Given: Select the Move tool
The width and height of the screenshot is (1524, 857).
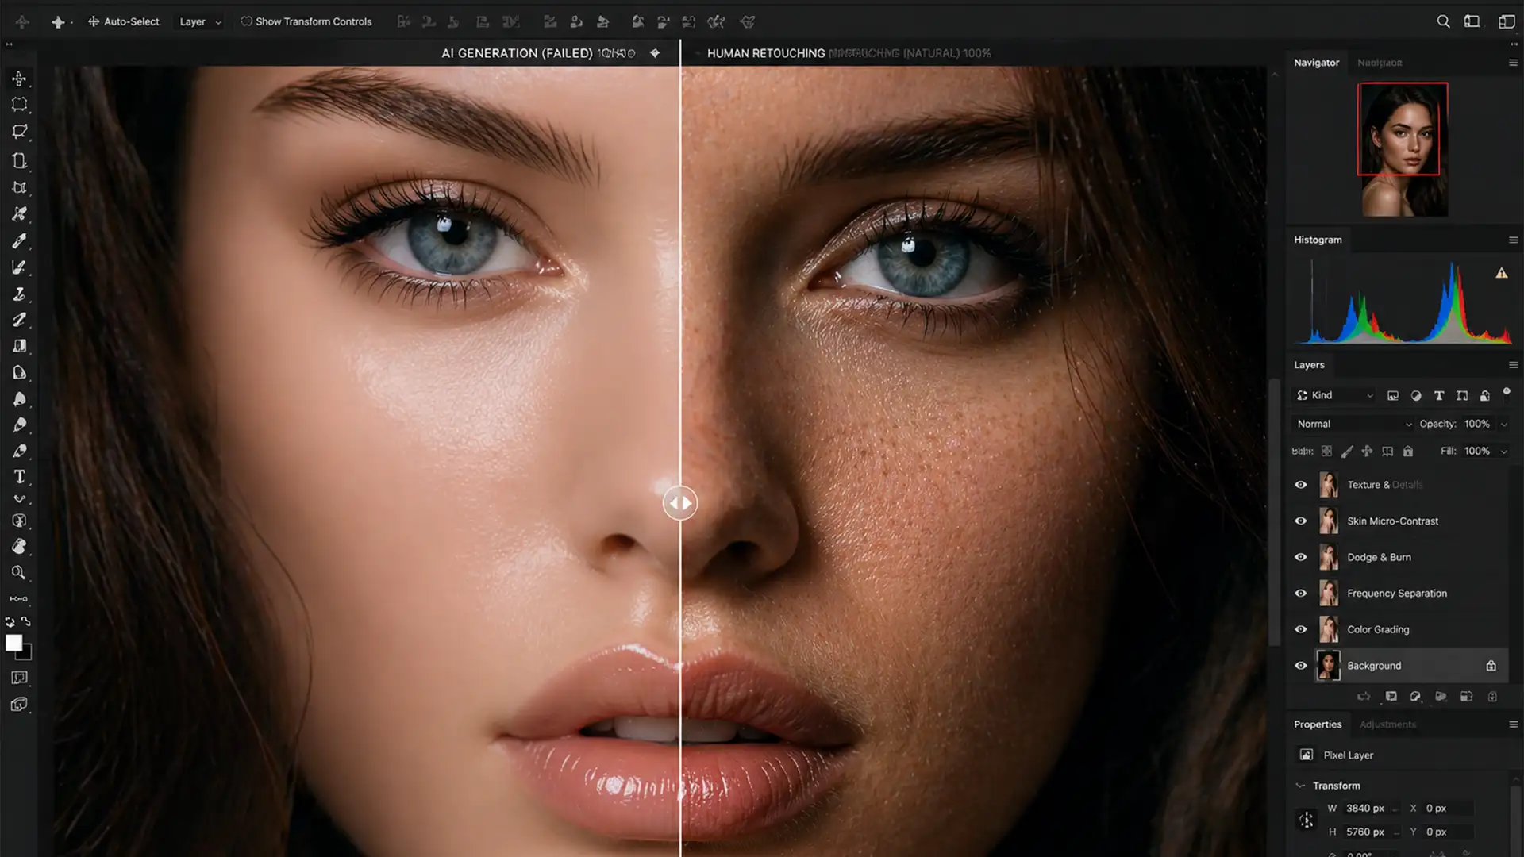Looking at the screenshot, I should coord(19,77).
